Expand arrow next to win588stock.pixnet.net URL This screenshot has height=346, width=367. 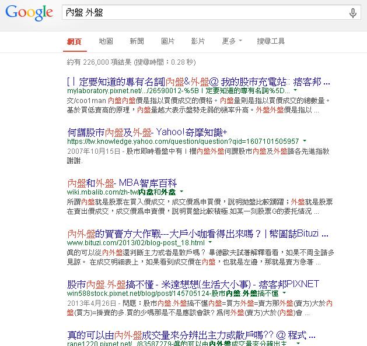click(284, 293)
